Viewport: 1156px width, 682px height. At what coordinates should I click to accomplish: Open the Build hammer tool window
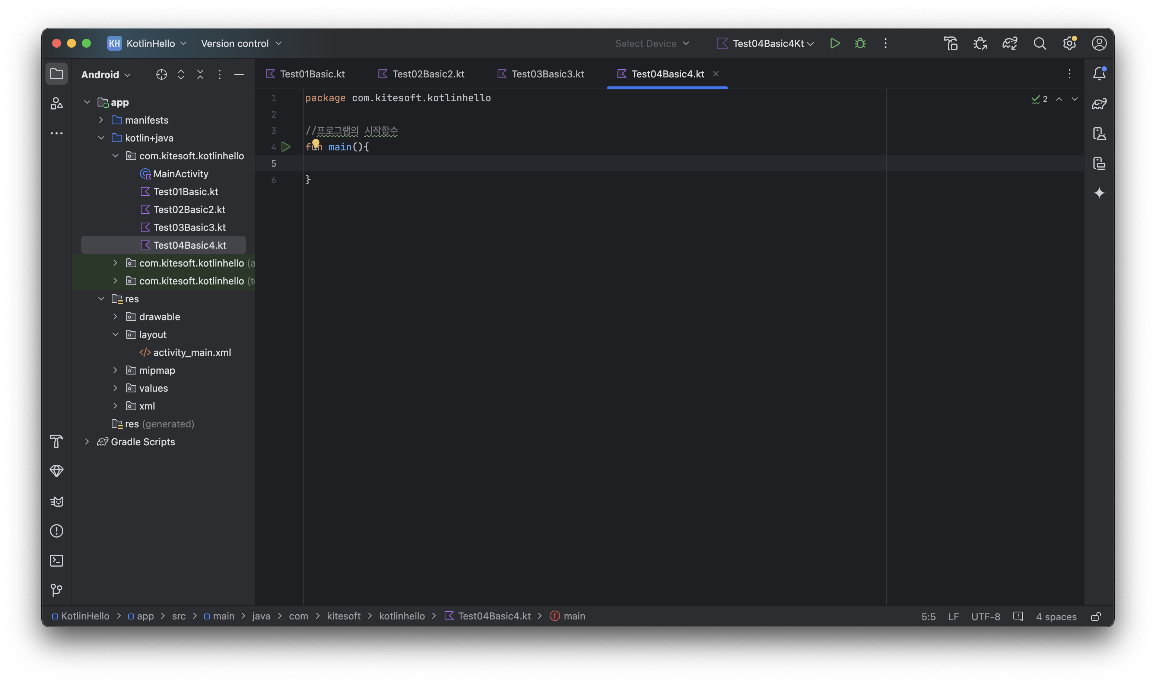click(x=57, y=441)
